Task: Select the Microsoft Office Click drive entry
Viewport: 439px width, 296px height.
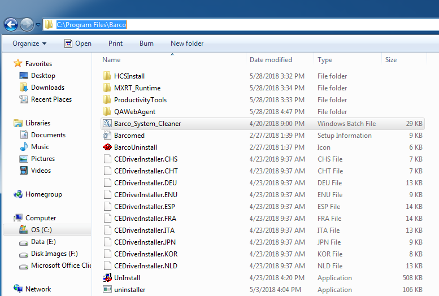Action: [61, 265]
